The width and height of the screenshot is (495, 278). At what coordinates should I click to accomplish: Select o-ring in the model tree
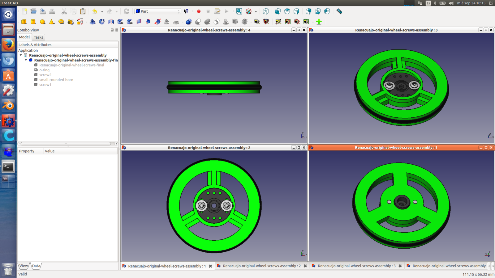click(44, 70)
